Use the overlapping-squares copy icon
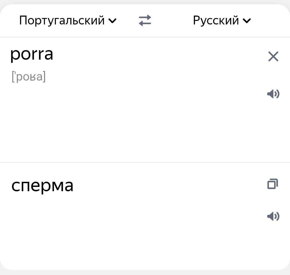The image size is (290, 275). click(x=273, y=184)
